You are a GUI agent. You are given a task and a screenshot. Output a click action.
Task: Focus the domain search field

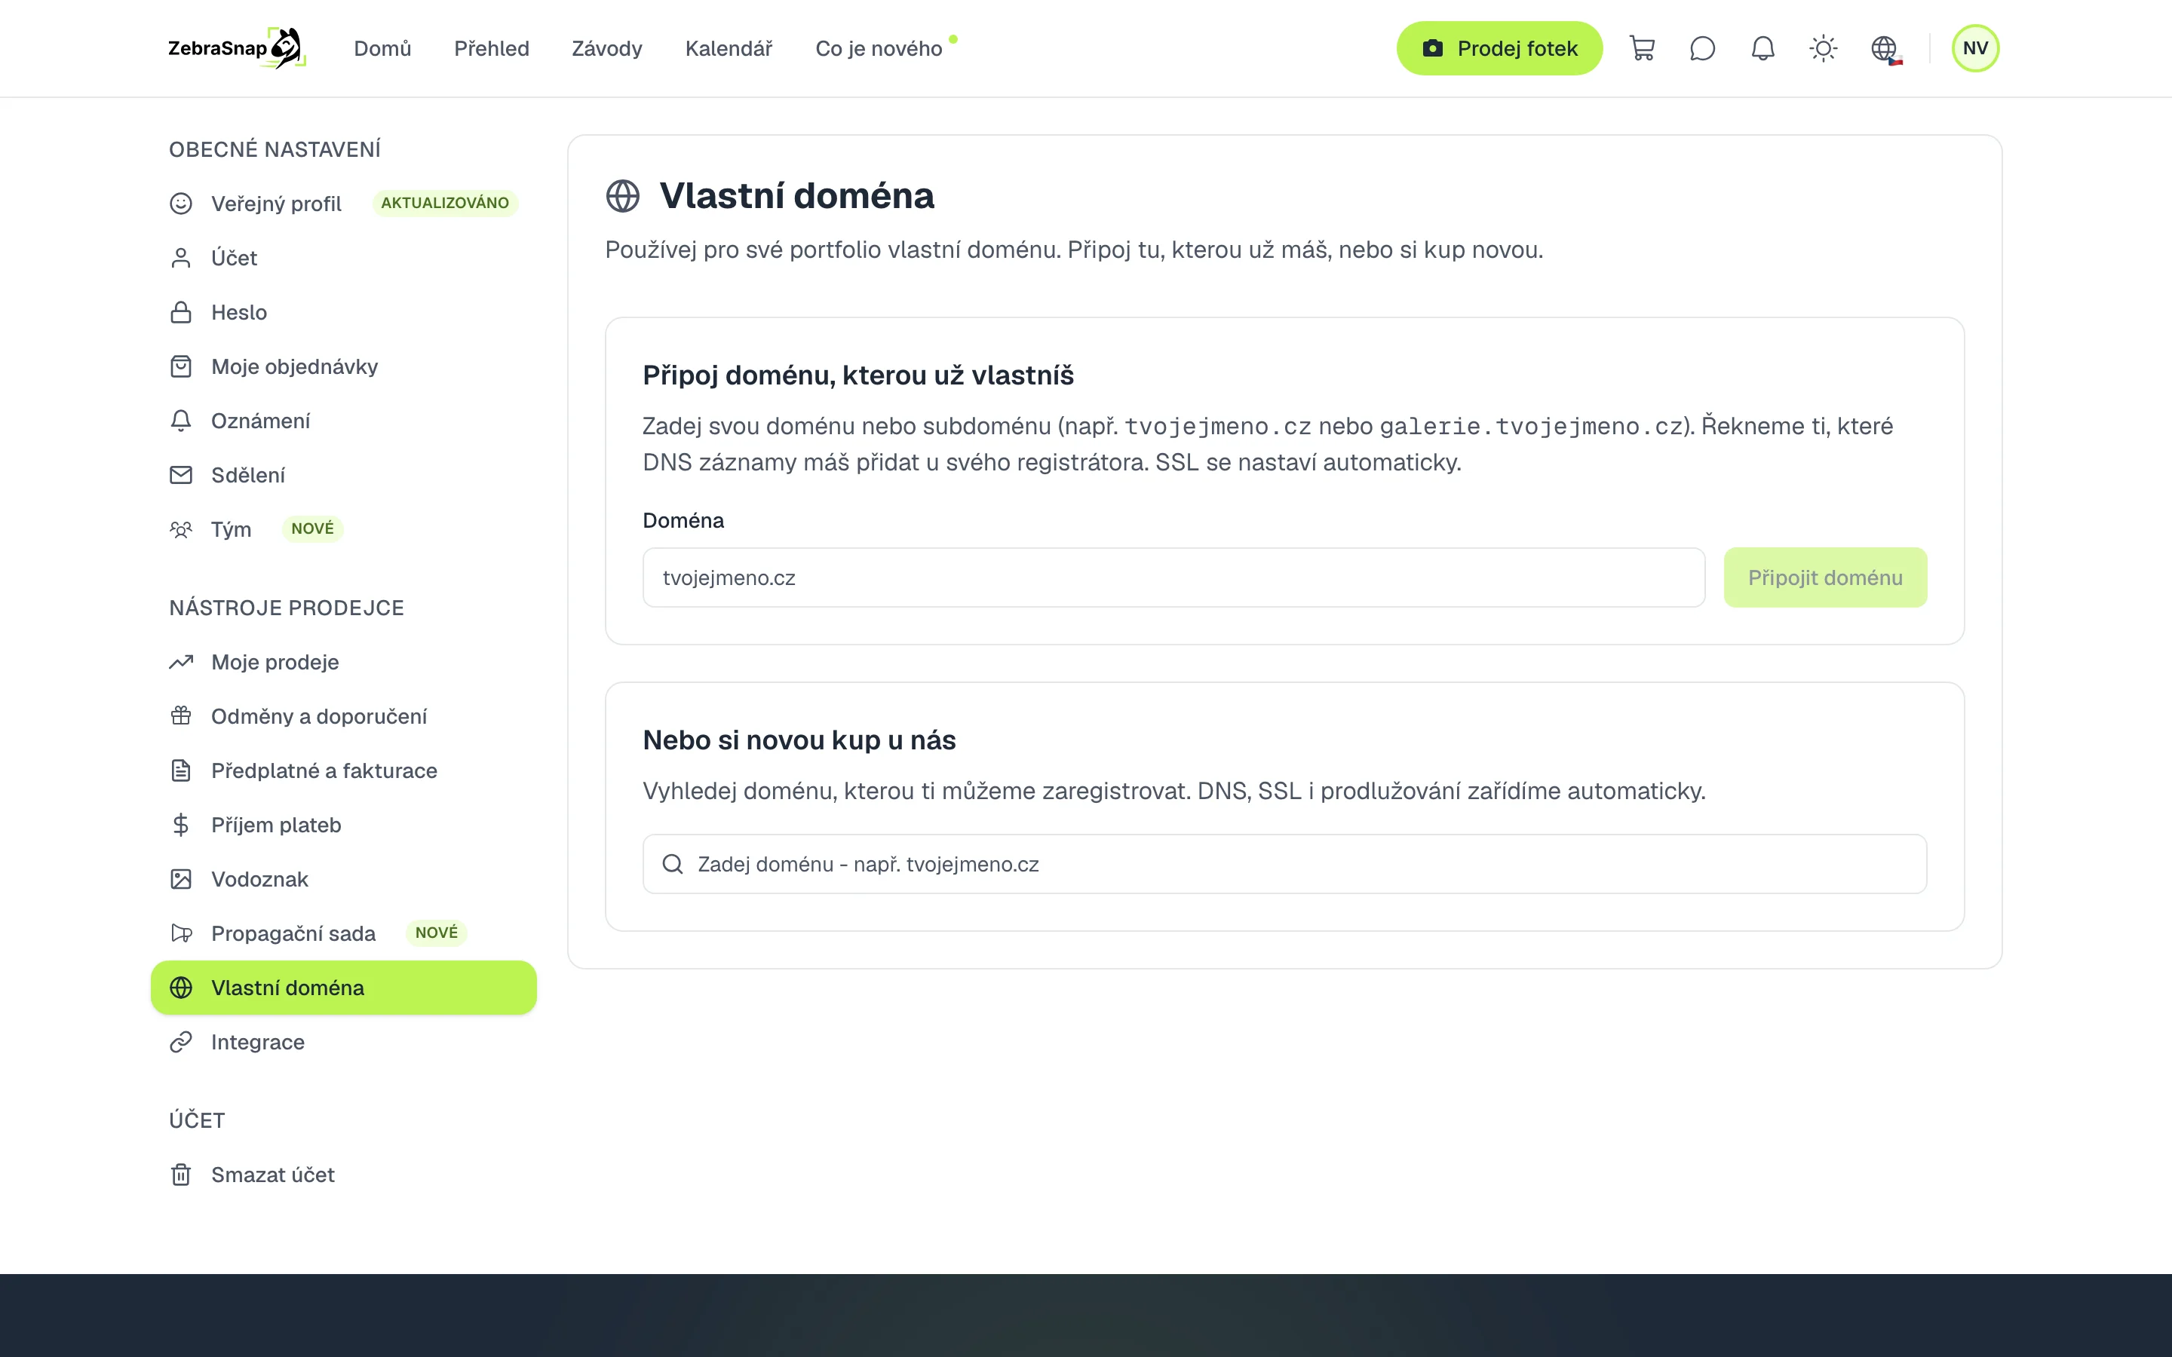(x=1284, y=863)
